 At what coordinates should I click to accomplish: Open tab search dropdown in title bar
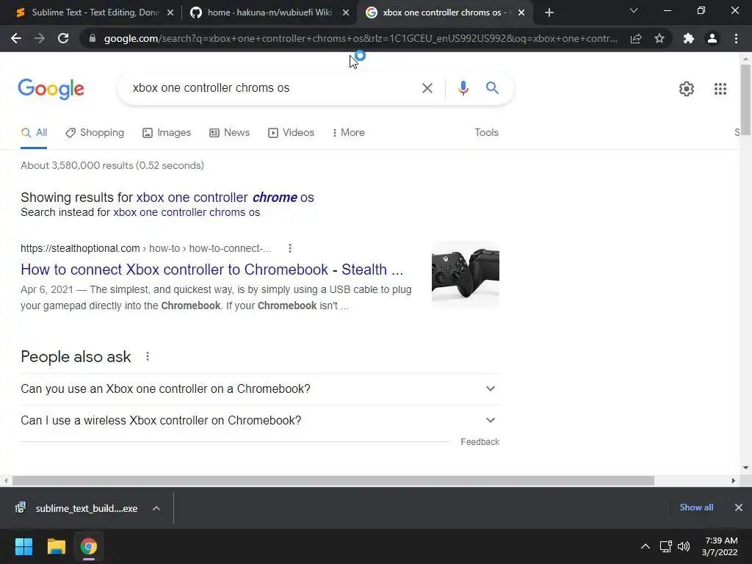(634, 10)
